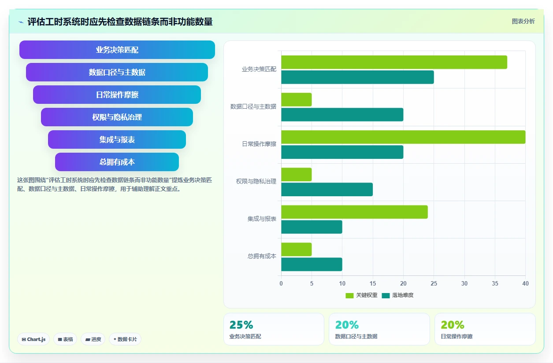Select the 总拥有成本 funnel stage
Screen dimensions: 553x363
pos(117,162)
